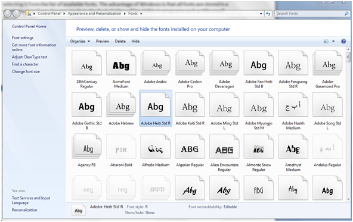Select the Adobe Hebrew font icon
The height and width of the screenshot is (222, 353).
(121, 105)
